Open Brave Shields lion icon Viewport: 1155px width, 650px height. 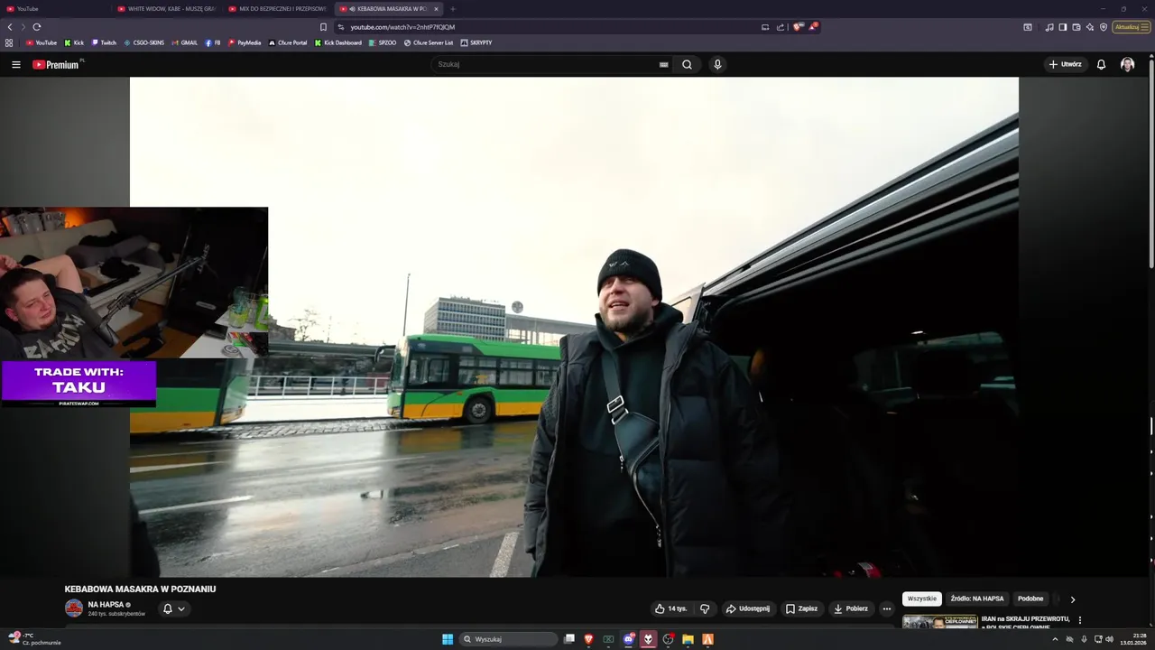coord(798,27)
